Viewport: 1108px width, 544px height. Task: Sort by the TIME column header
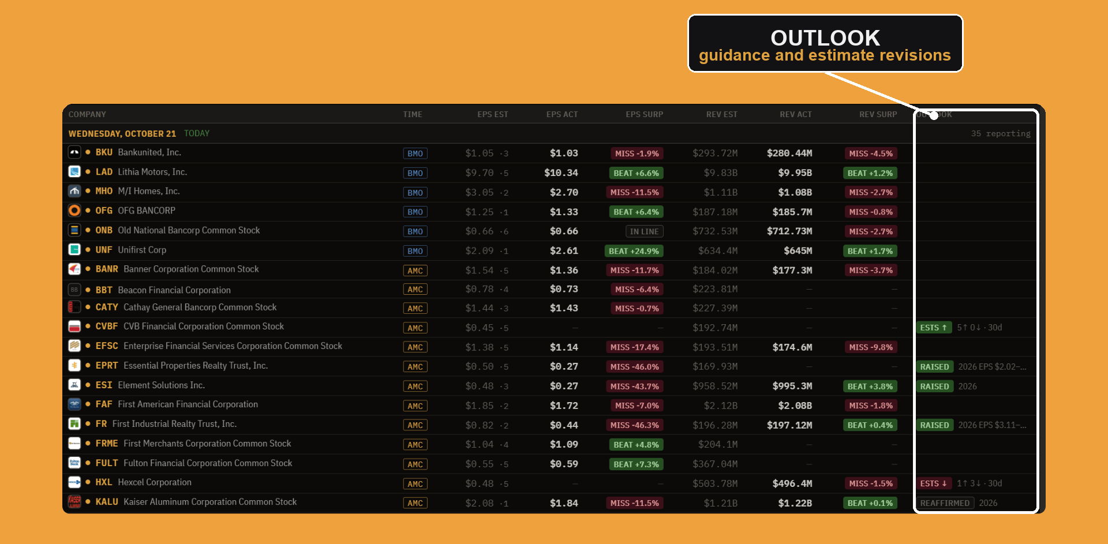coord(413,114)
